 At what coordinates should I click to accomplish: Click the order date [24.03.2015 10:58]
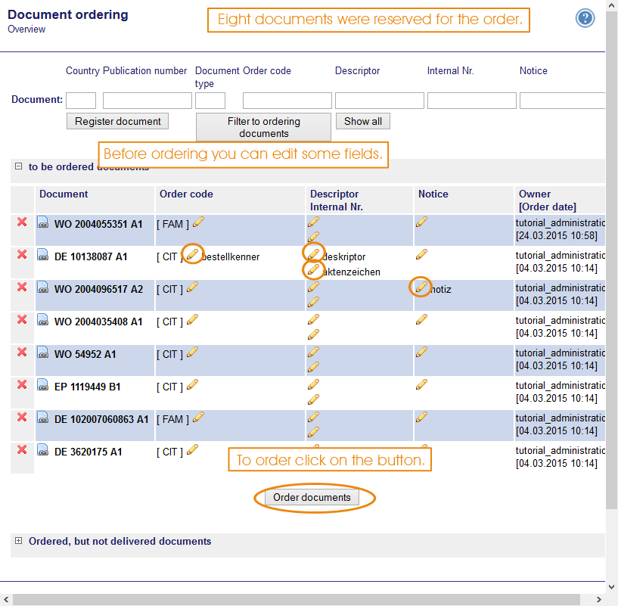click(x=557, y=236)
